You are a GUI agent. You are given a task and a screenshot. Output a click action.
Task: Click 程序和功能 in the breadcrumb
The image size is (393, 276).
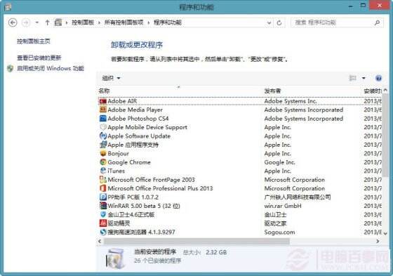(x=168, y=22)
